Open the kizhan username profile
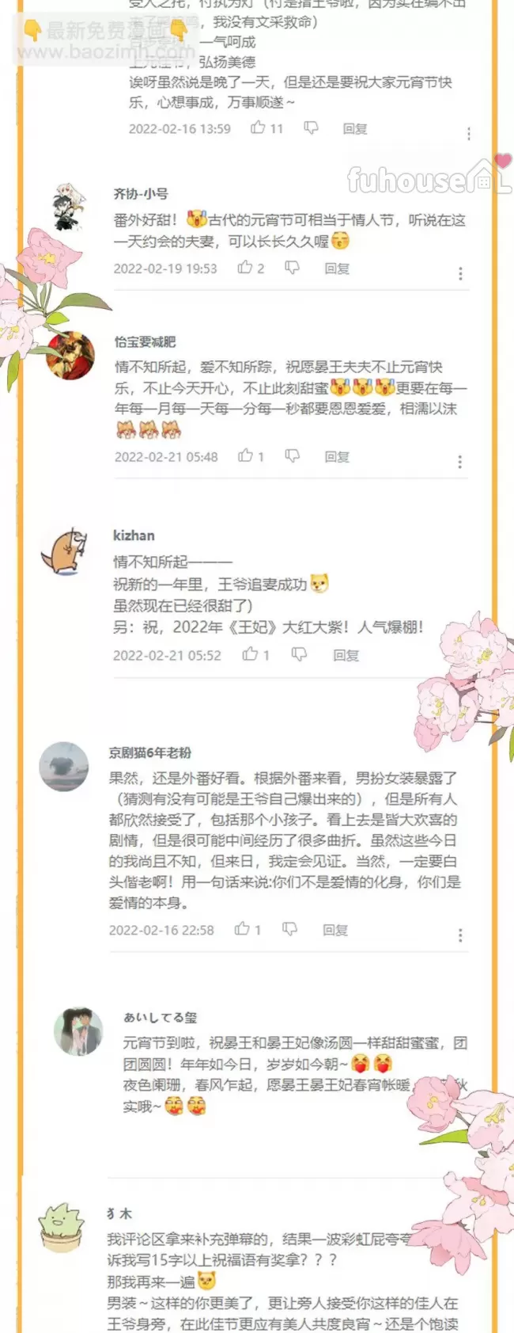 tap(134, 535)
